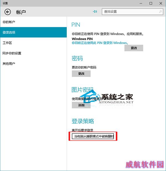Click the PIN status link text
The width and height of the screenshot is (166, 171).
100,43
